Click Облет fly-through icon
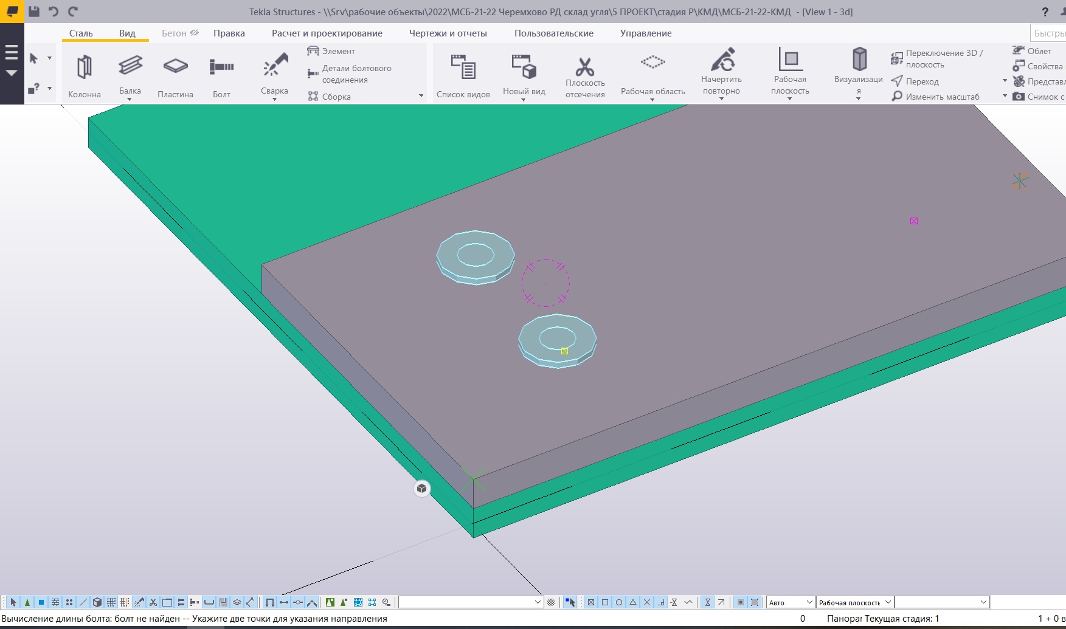The height and width of the screenshot is (629, 1066). (1031, 51)
